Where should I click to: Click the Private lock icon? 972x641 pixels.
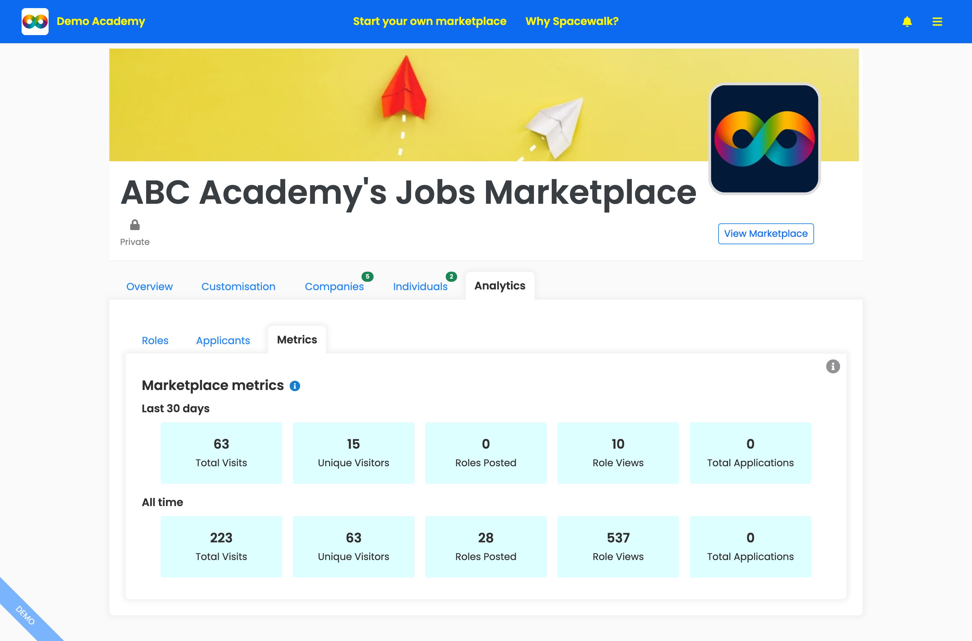[x=135, y=225]
